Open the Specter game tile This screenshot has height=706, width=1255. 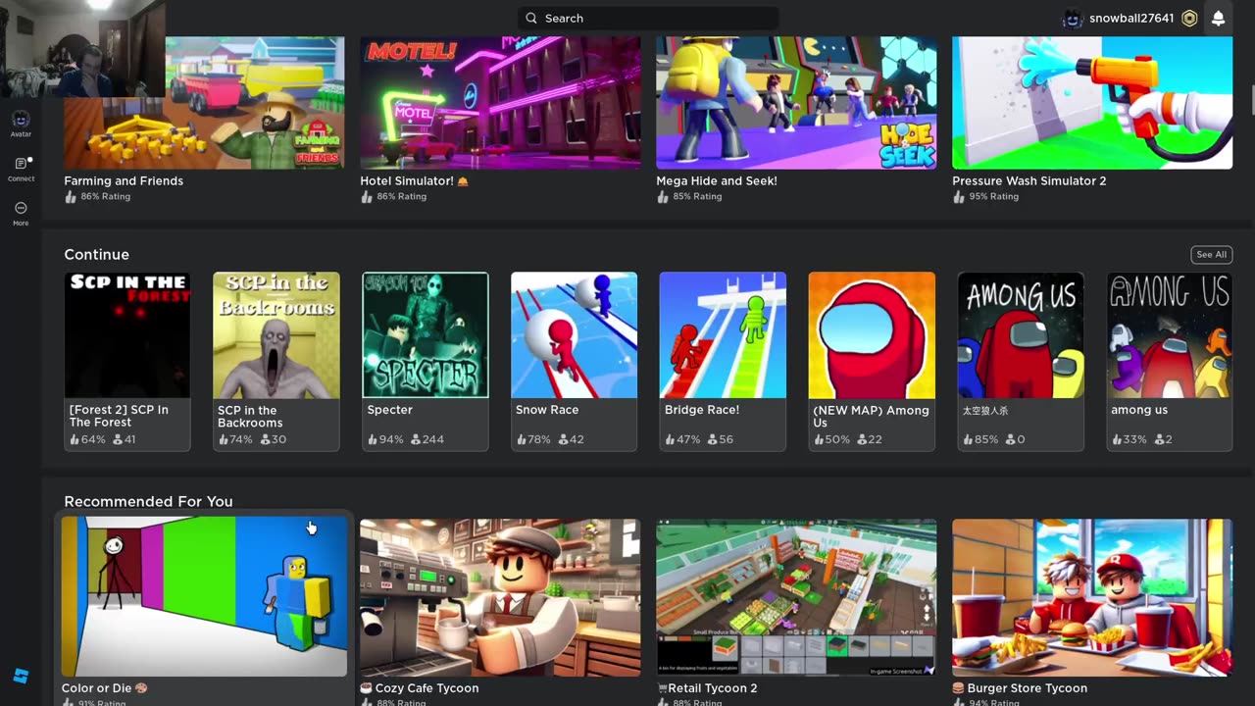[x=426, y=361]
